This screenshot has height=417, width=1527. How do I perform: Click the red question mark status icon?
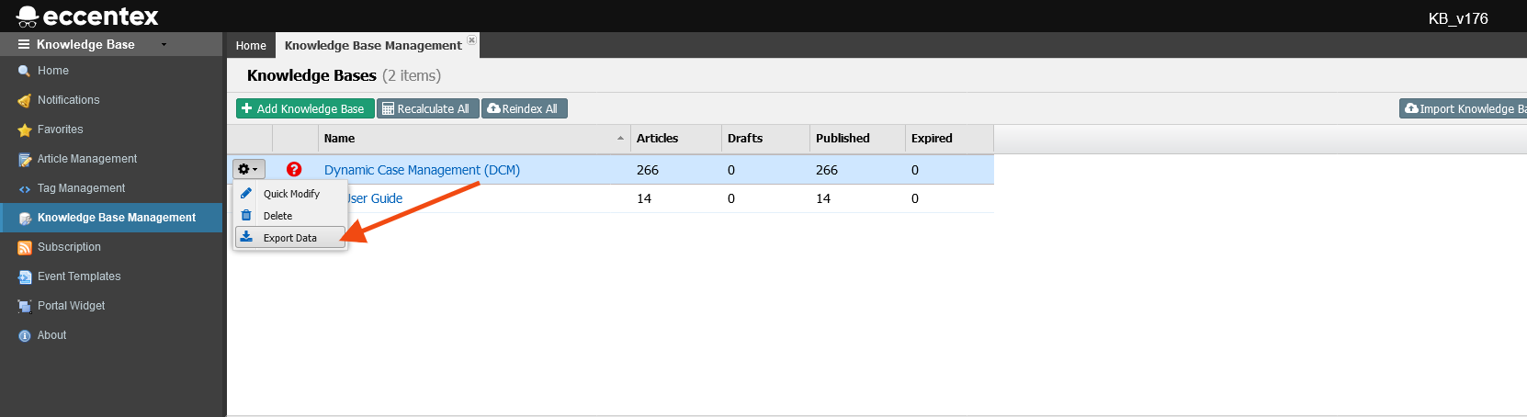click(294, 169)
